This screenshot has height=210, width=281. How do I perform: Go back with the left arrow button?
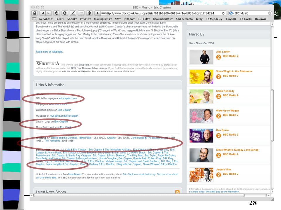pyautogui.click(x=43, y=13)
